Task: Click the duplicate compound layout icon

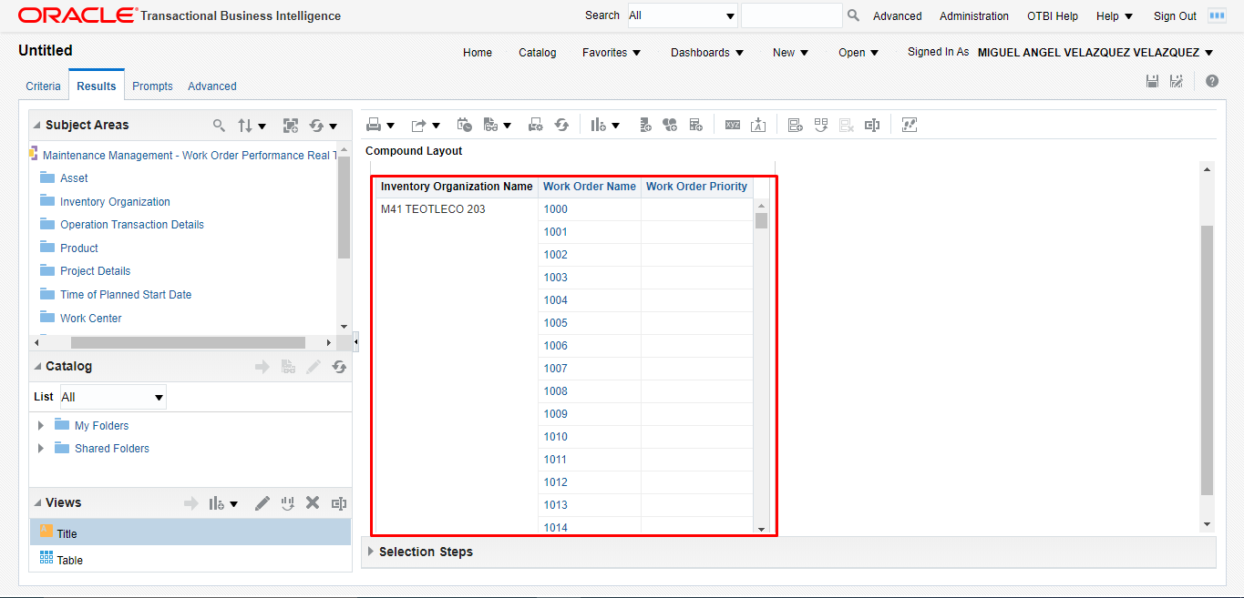Action: pyautogui.click(x=821, y=125)
